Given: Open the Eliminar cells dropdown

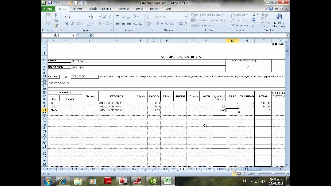Looking at the screenshot, I should (239, 20).
